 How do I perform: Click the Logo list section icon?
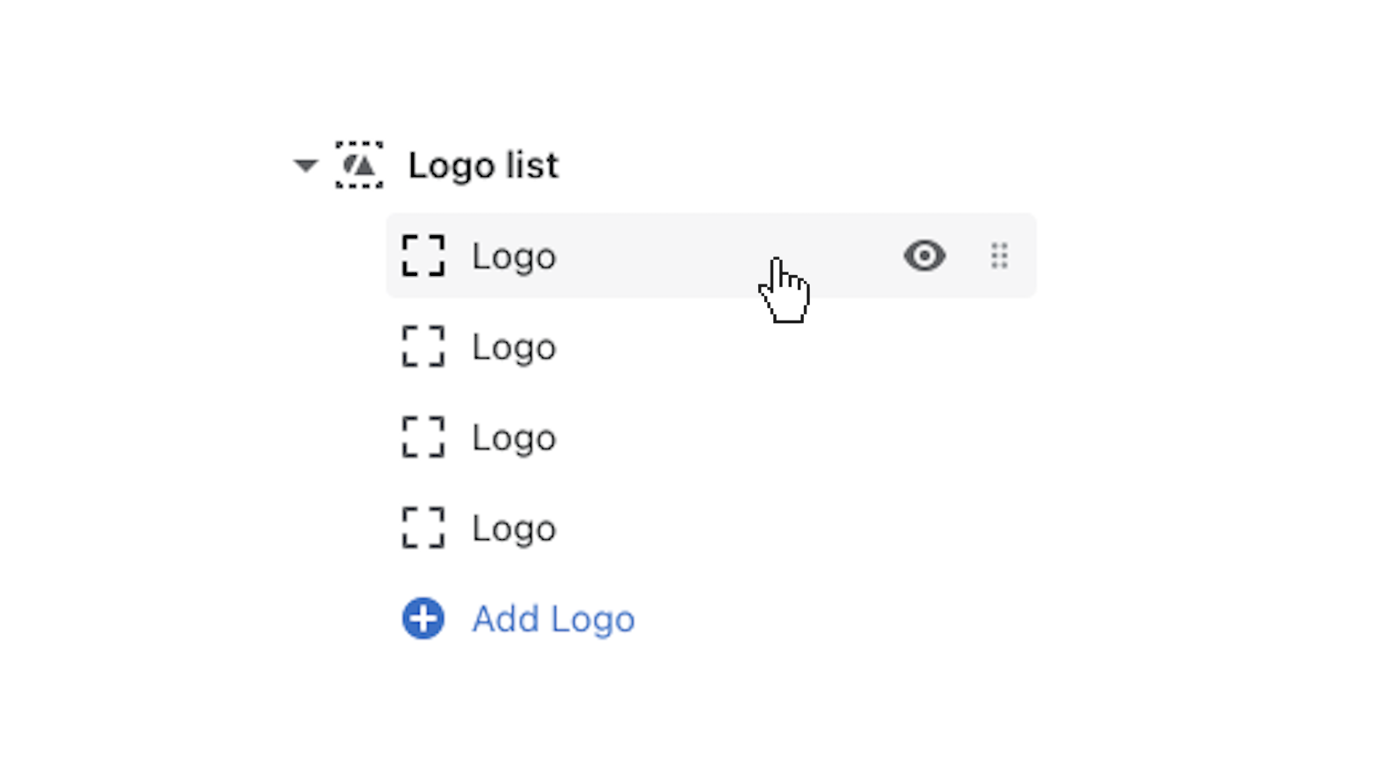(359, 165)
